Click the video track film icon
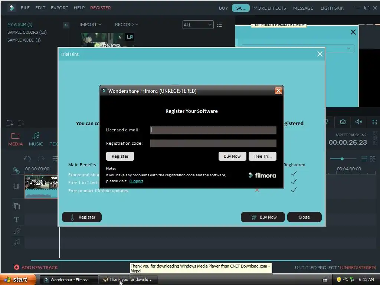 click(16, 186)
